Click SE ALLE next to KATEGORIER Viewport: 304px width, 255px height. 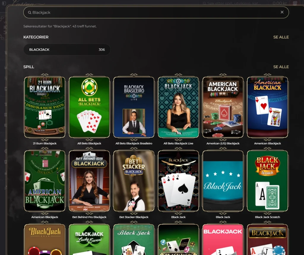(281, 37)
